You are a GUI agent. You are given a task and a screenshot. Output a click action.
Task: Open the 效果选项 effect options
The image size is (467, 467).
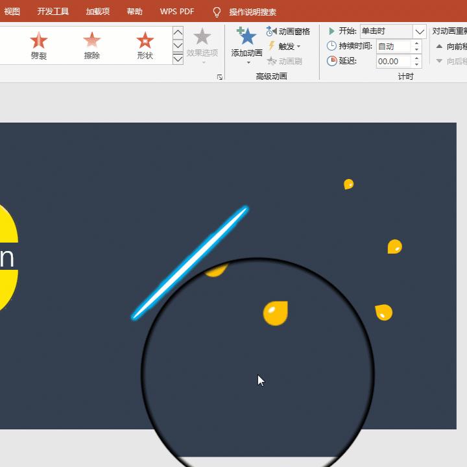(x=202, y=45)
